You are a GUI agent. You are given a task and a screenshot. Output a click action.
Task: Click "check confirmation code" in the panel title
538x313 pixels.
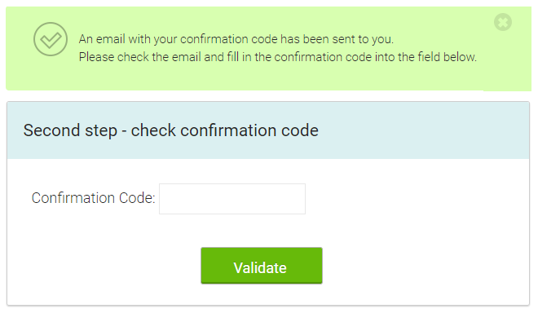(225, 130)
